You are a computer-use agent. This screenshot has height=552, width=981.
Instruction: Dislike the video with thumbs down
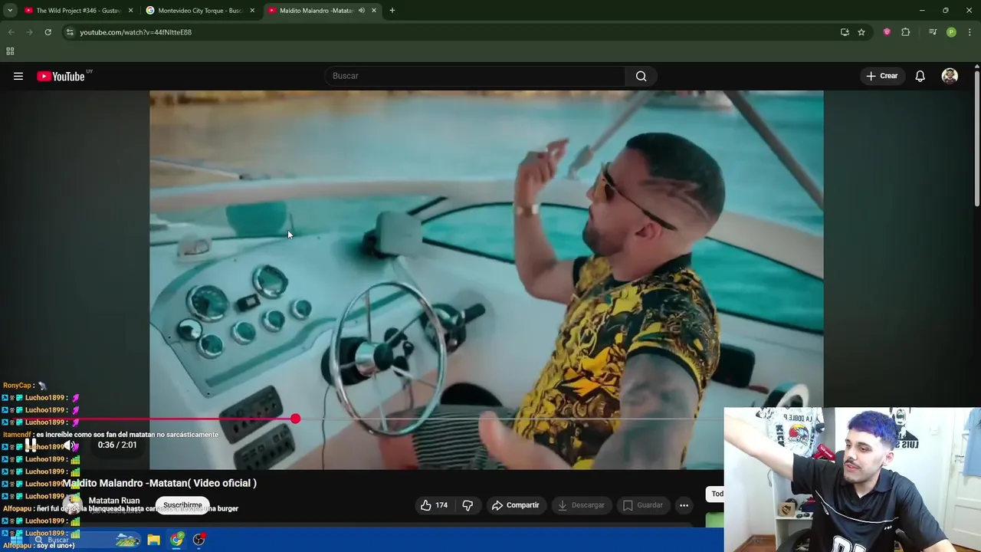point(468,505)
